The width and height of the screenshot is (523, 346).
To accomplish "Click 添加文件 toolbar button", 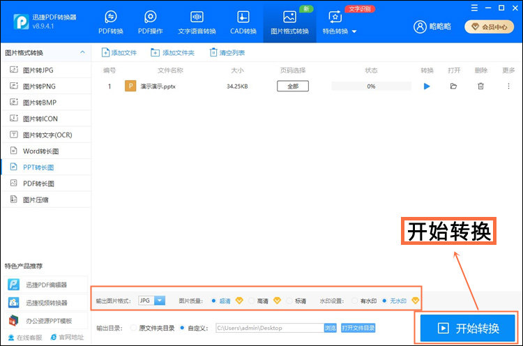I will 119,52.
